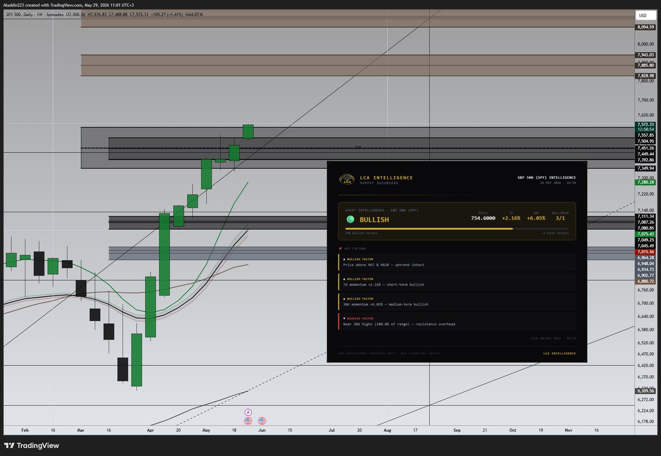Click the current price label 7,572.33

coord(645,124)
